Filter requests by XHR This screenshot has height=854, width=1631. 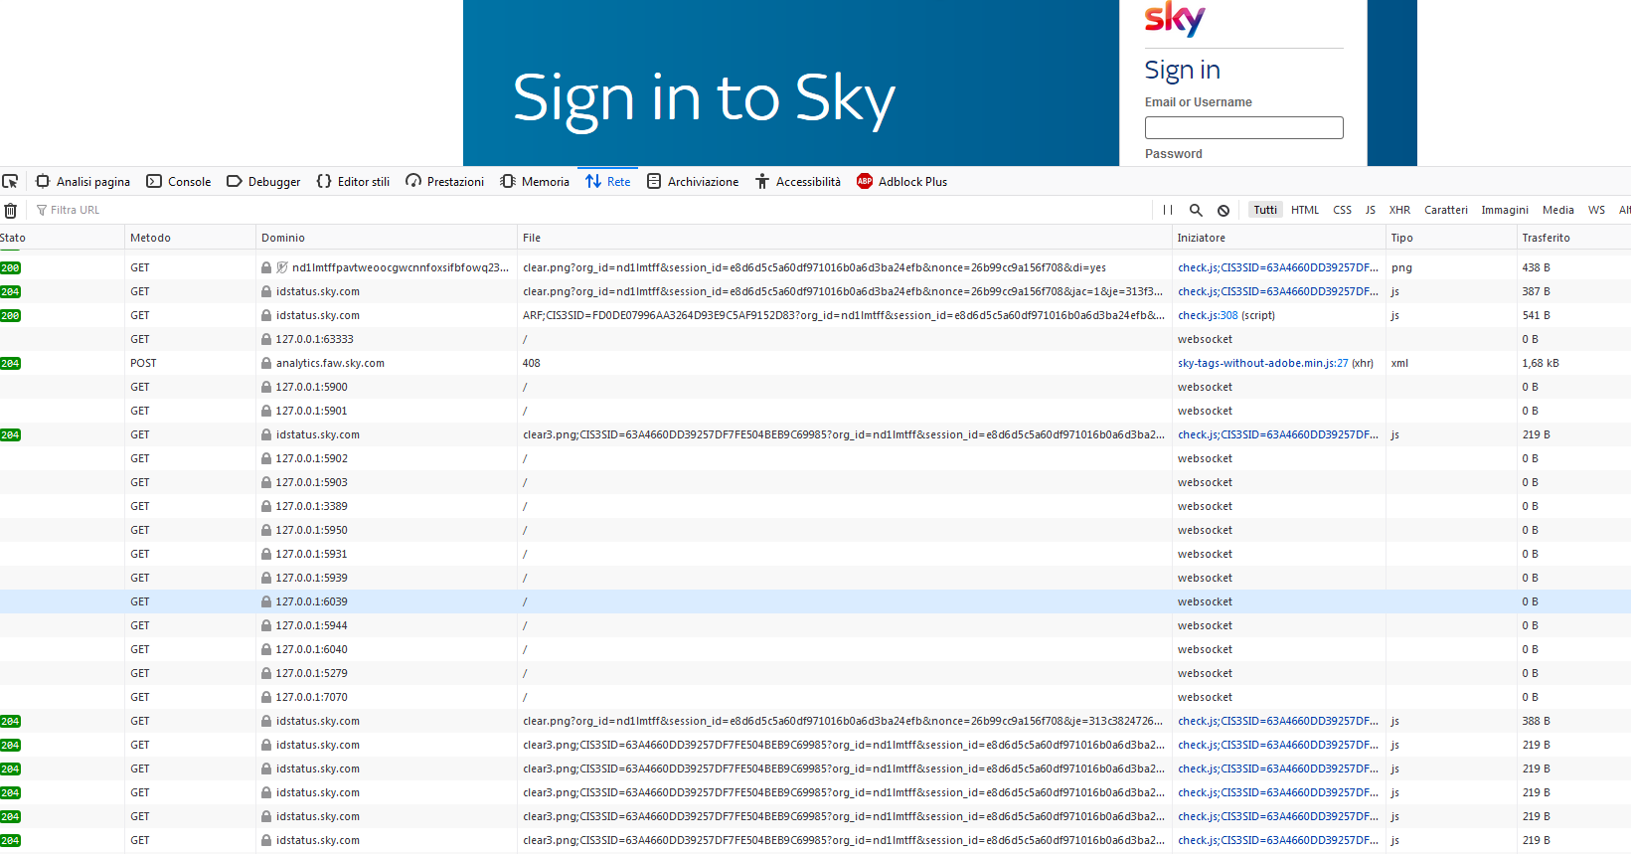[1399, 210]
